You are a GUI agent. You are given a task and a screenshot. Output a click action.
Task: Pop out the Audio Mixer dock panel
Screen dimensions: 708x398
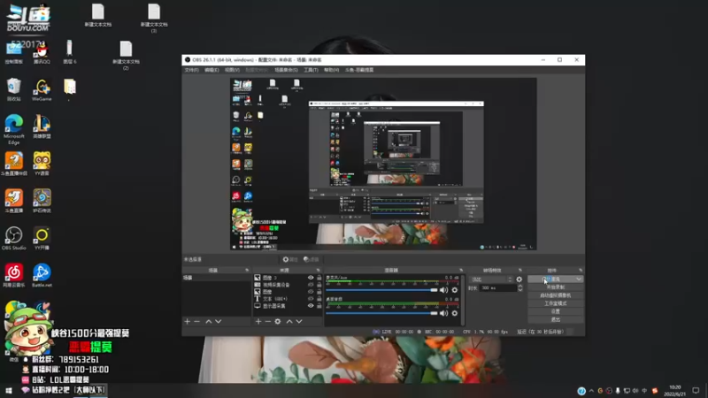coord(461,270)
